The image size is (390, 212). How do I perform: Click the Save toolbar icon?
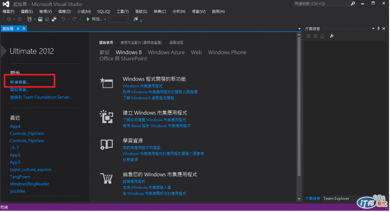tap(47, 19)
